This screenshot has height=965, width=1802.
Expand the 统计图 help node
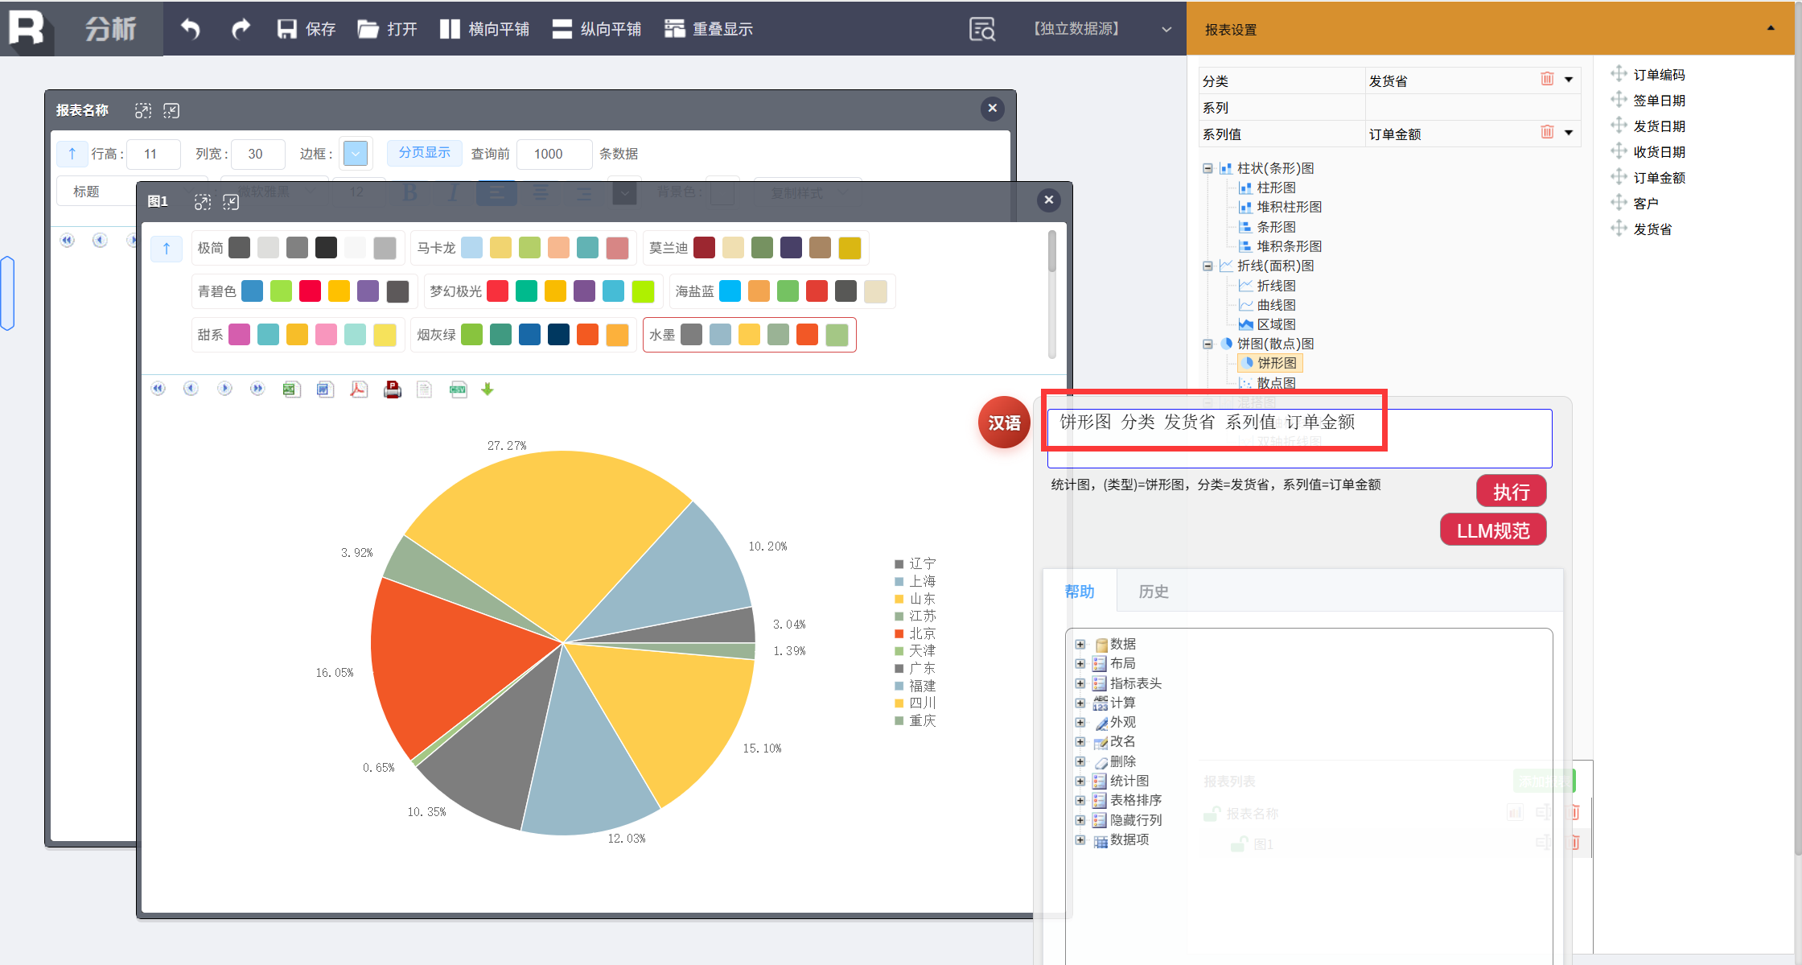point(1080,781)
